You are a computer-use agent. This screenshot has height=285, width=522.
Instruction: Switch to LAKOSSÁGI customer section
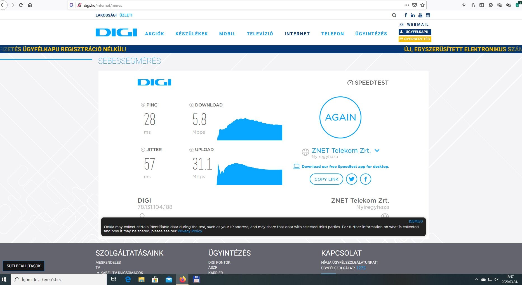point(106,15)
